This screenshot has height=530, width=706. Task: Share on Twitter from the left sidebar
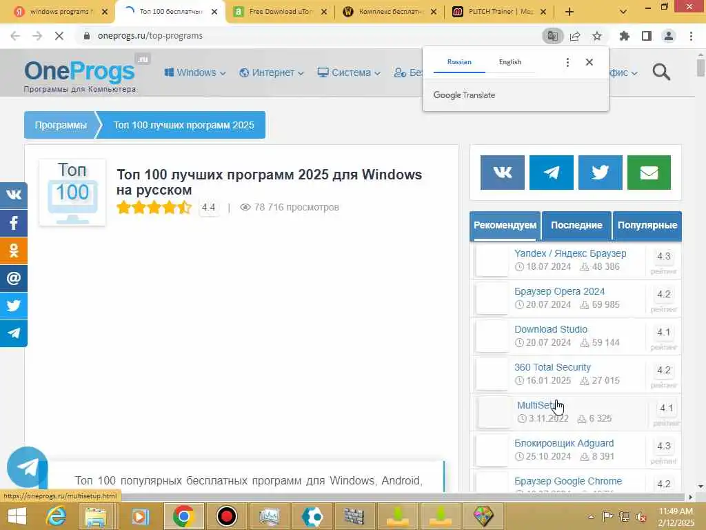(14, 306)
